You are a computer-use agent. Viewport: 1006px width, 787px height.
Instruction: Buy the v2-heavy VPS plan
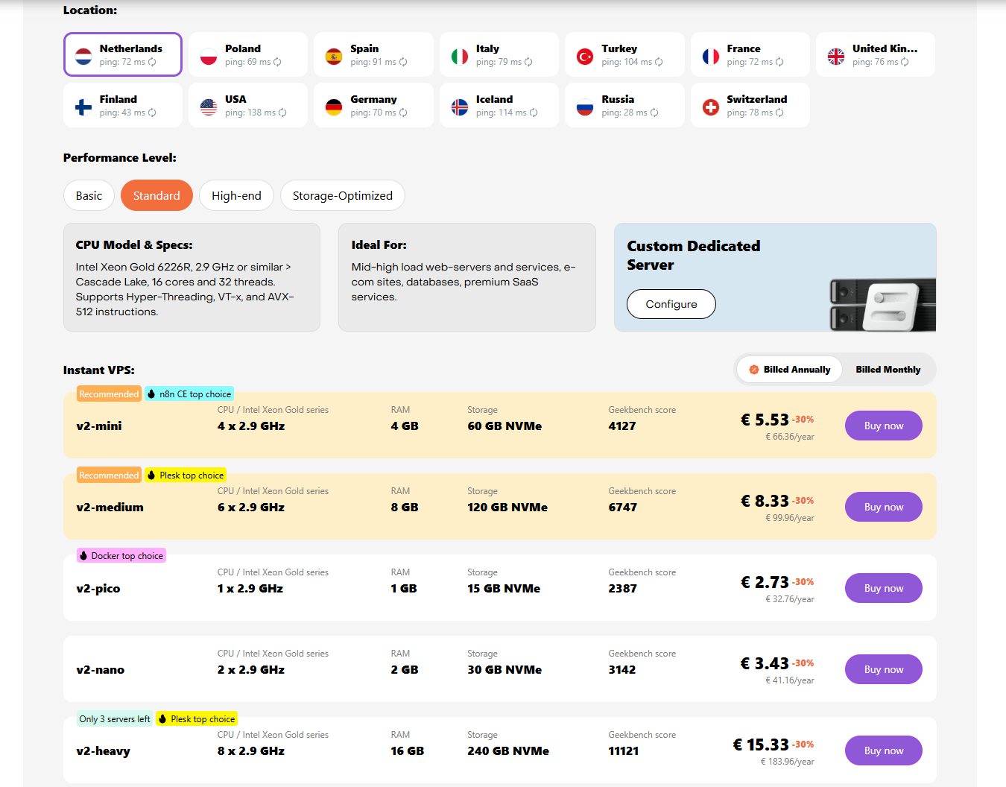click(883, 751)
